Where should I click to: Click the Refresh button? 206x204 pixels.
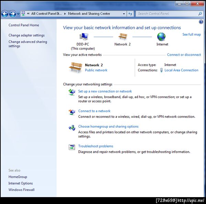(x=130, y=14)
